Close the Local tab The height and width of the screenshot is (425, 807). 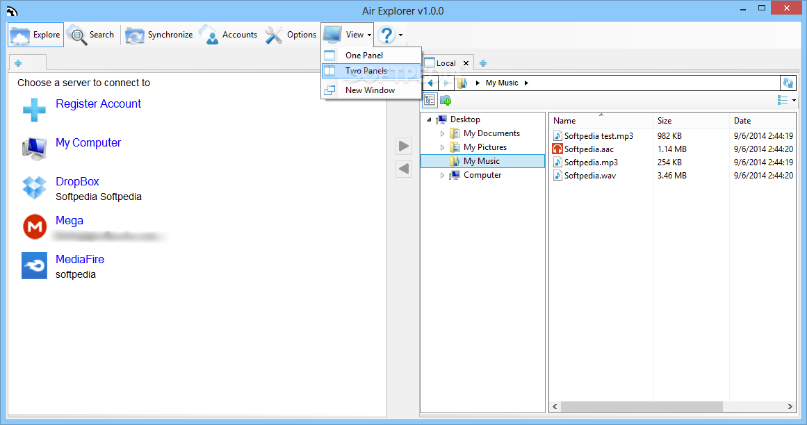[466, 63]
